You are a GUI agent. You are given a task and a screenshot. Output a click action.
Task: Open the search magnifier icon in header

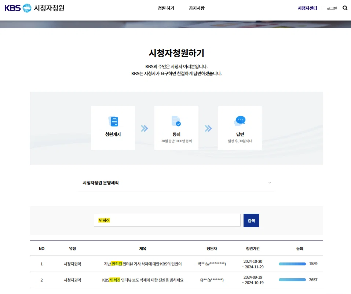pos(345,8)
